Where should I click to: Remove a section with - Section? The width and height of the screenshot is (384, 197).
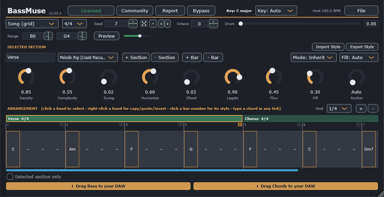click(x=165, y=57)
